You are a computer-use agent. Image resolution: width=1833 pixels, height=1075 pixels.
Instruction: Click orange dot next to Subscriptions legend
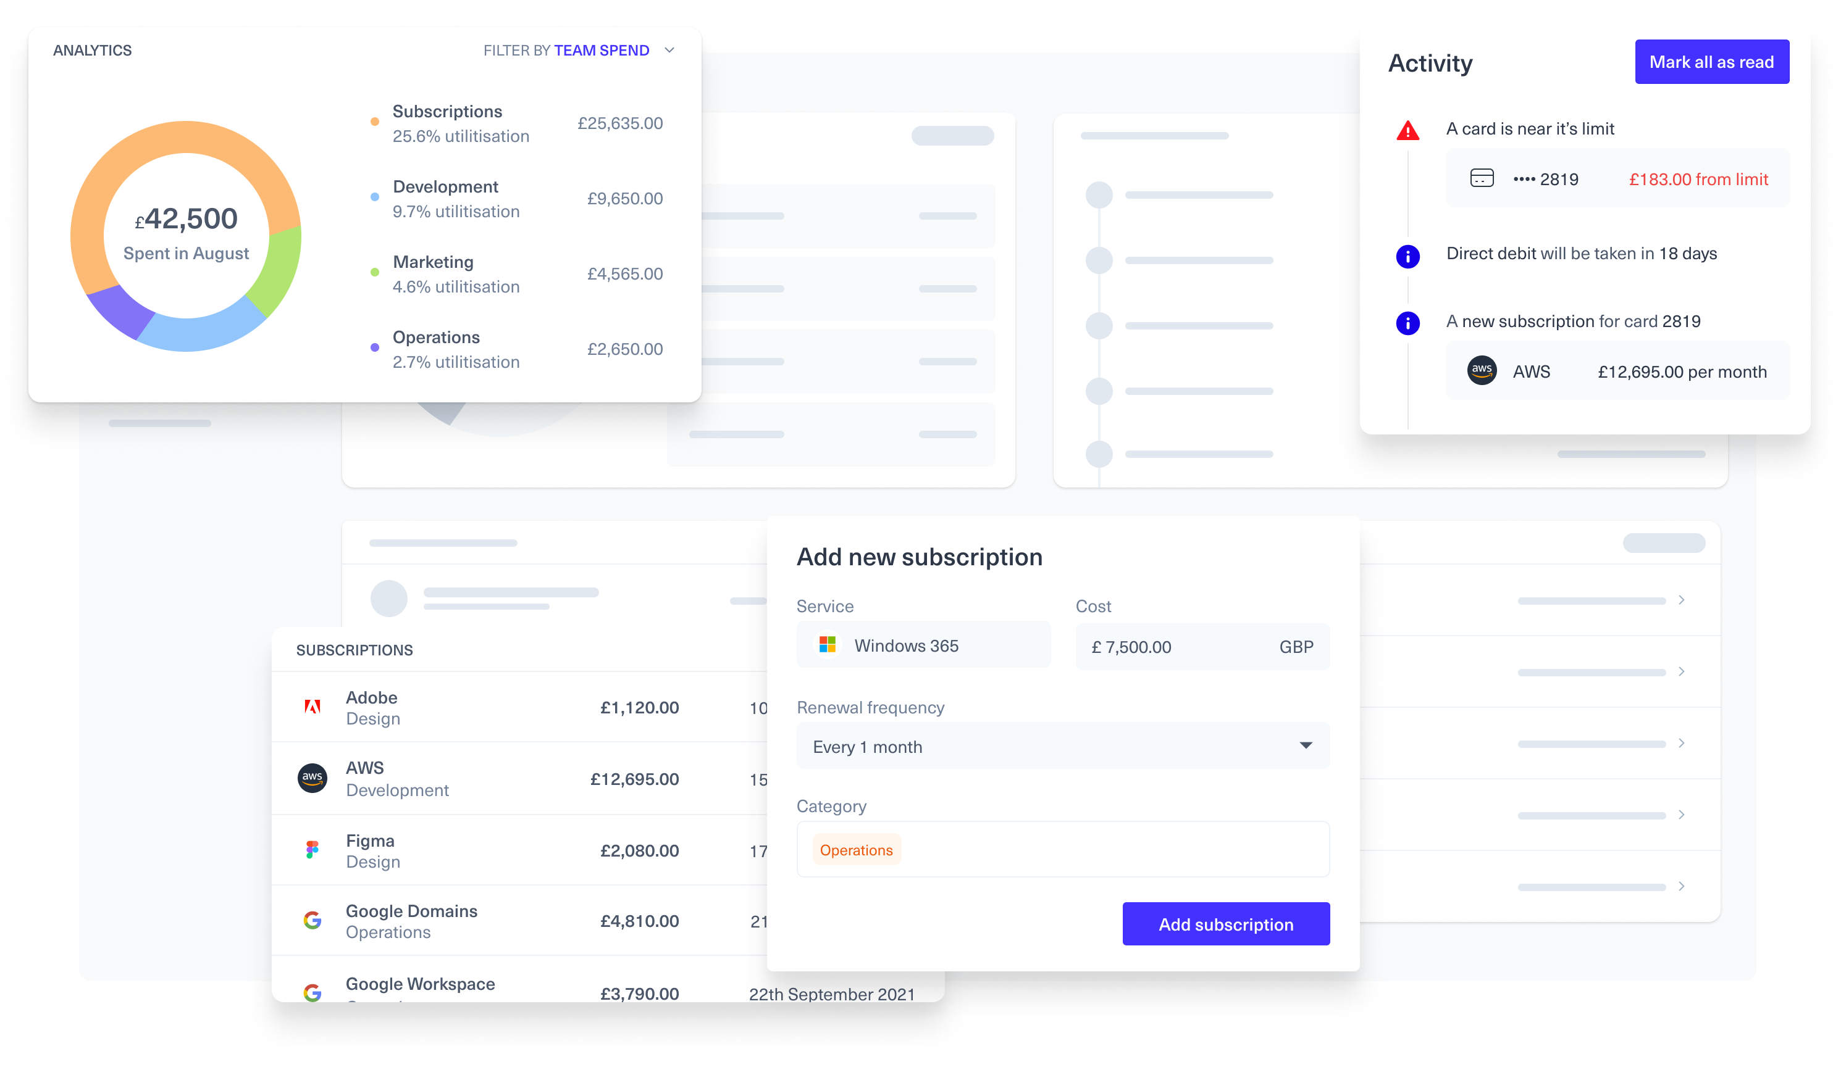(x=375, y=122)
